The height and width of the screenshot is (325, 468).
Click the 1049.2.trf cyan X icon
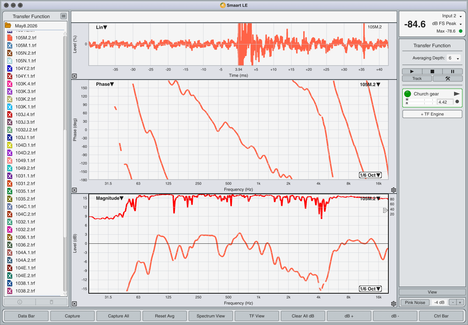tap(10, 168)
